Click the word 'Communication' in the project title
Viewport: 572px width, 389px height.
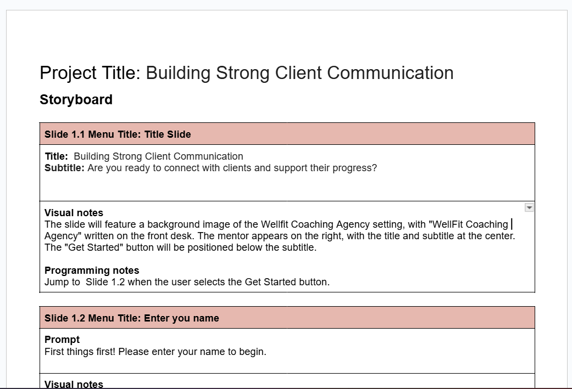[x=390, y=73]
